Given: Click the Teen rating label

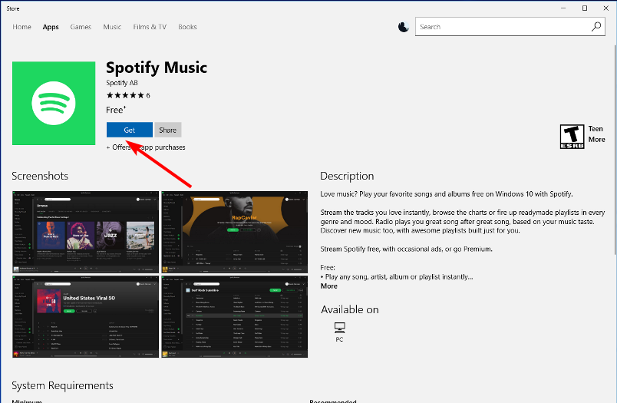Looking at the screenshot, I should 596,129.
